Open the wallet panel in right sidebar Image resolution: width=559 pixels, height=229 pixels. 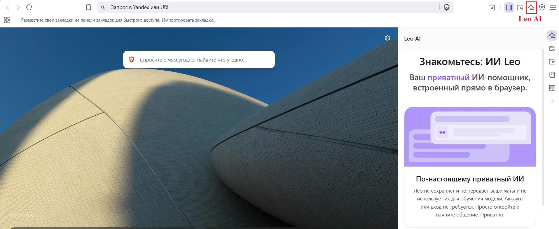click(552, 62)
